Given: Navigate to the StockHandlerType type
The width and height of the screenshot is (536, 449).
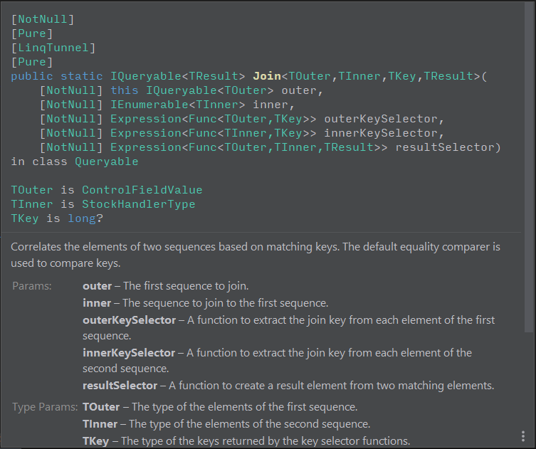Looking at the screenshot, I should coord(138,204).
